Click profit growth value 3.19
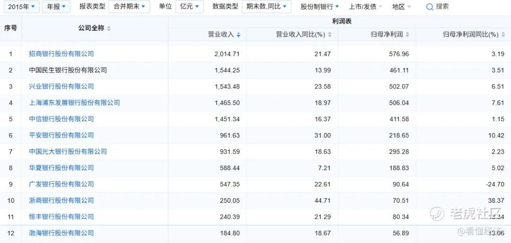This screenshot has width=511, height=243. point(498,54)
